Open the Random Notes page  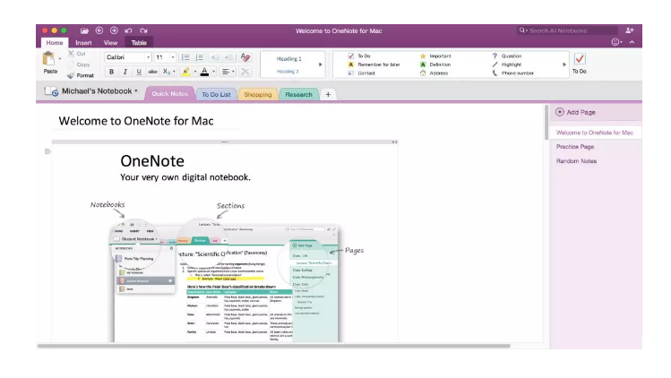coord(576,161)
